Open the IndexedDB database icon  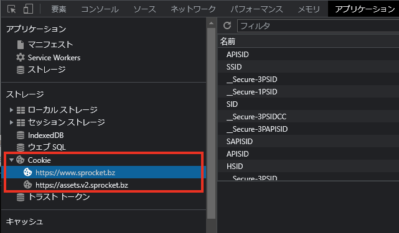(x=21, y=135)
